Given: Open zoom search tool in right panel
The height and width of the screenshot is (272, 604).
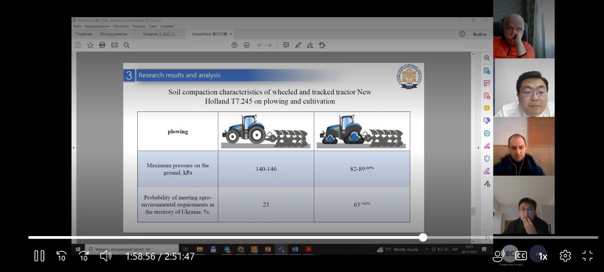Looking at the screenshot, I should [x=487, y=58].
